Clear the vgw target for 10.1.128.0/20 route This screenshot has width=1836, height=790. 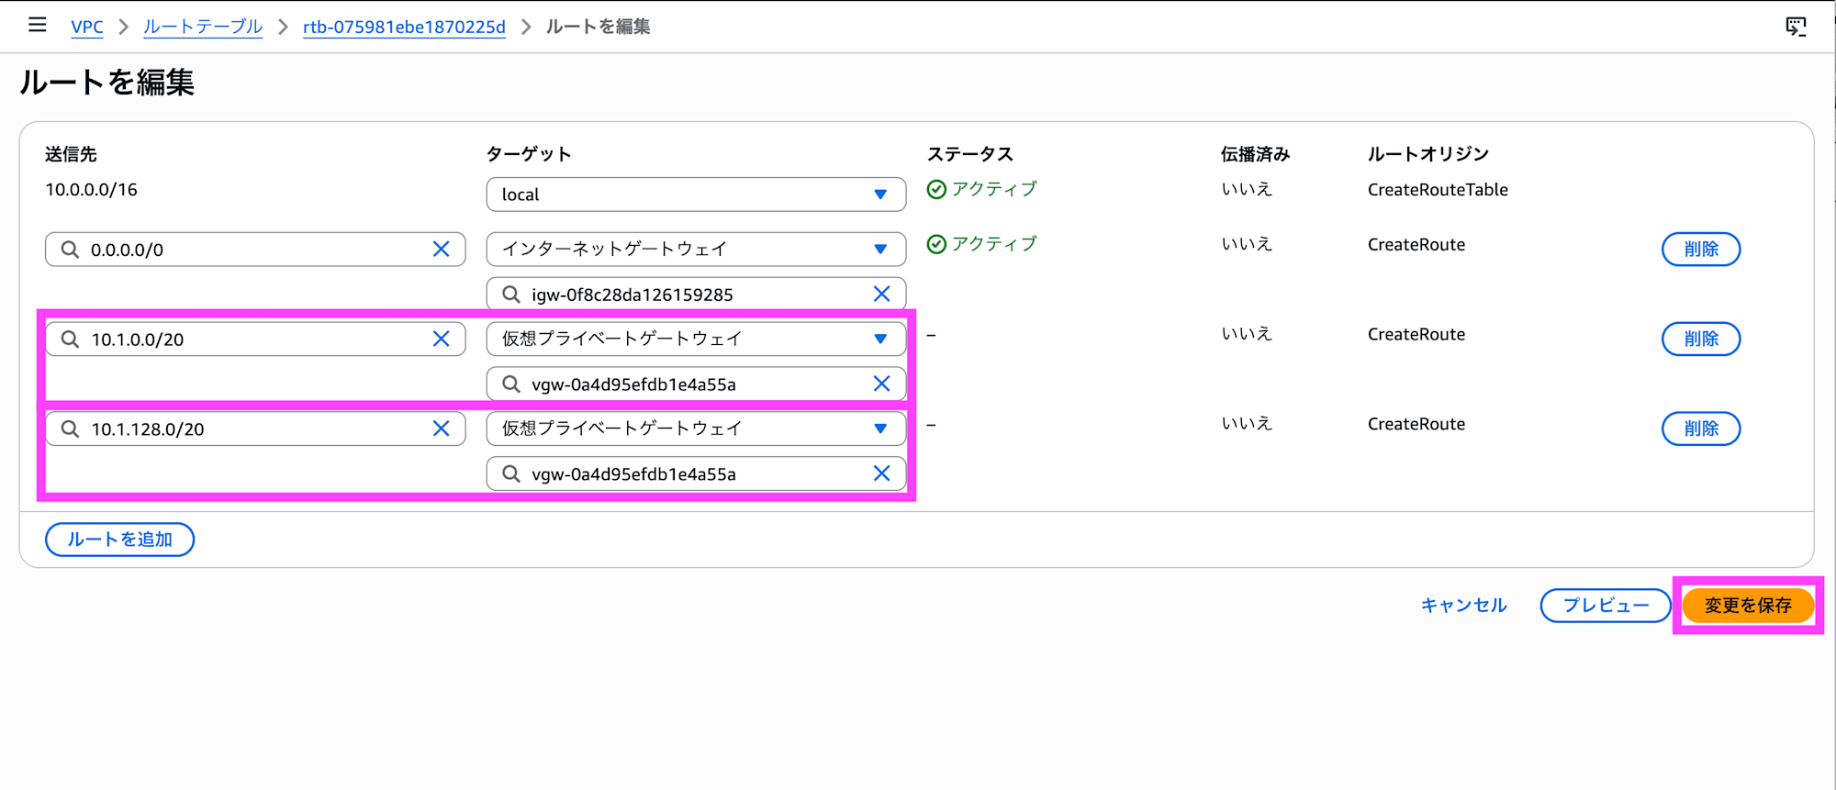881,473
